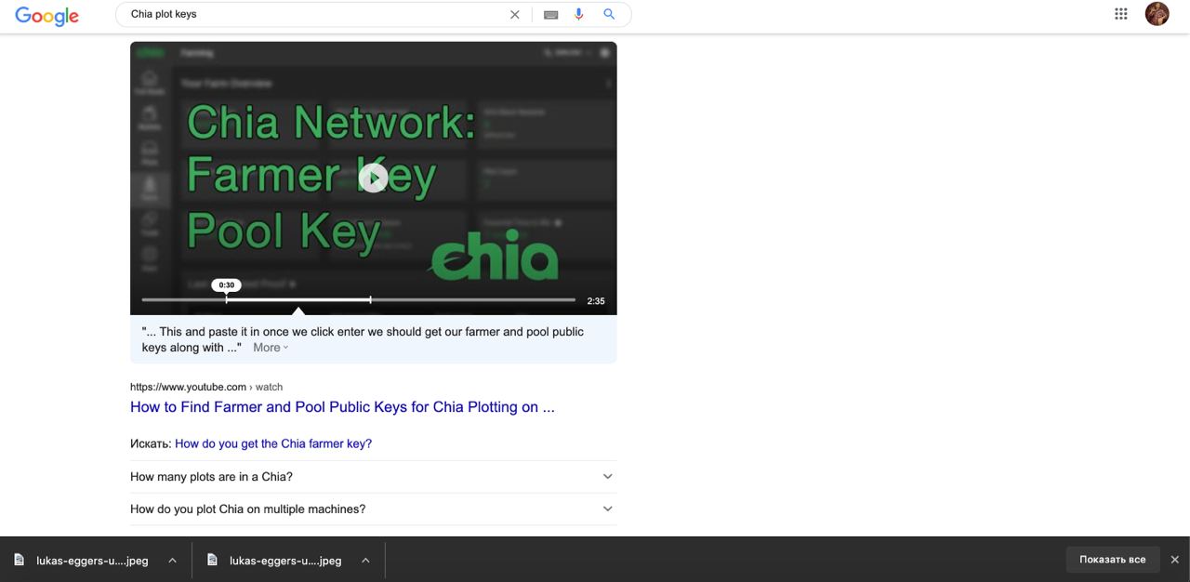Open the Google logo homepage
Image resolution: width=1190 pixels, height=582 pixels.
(x=46, y=16)
